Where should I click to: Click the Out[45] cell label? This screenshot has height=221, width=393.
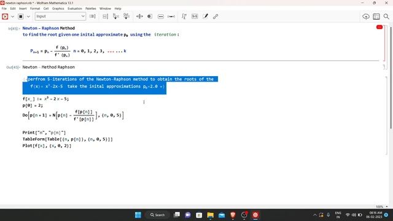13,68
